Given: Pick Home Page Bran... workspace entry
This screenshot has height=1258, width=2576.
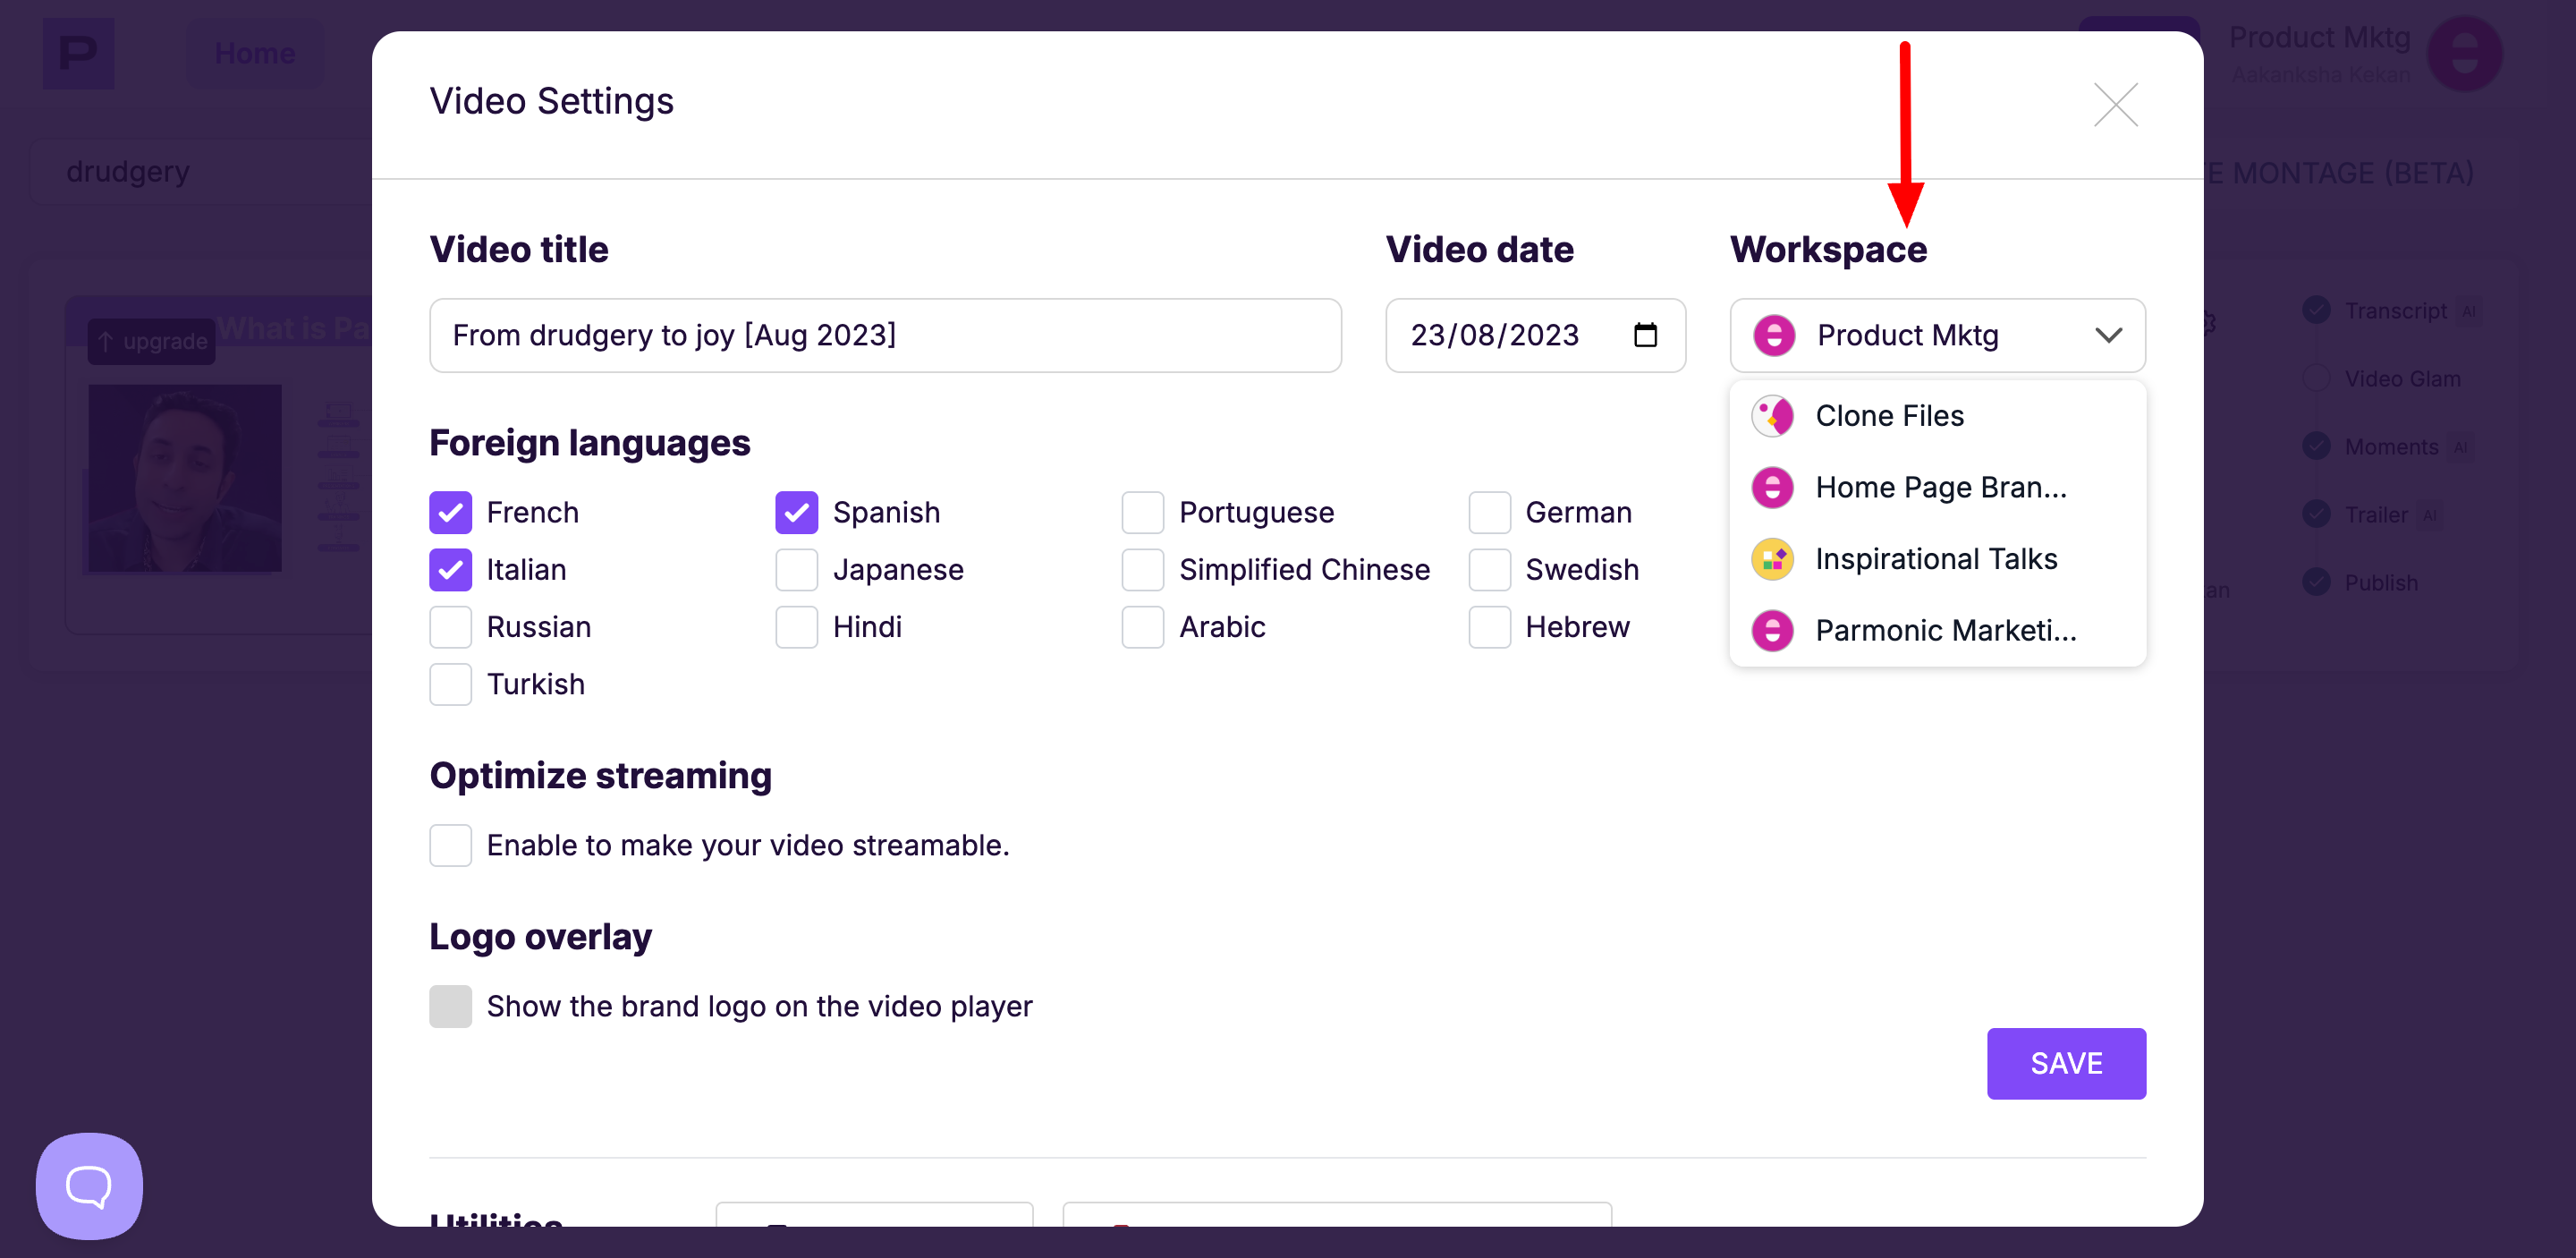Looking at the screenshot, I should 1940,488.
